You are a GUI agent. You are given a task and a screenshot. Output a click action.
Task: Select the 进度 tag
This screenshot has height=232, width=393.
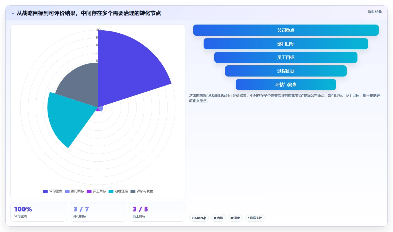click(x=235, y=218)
